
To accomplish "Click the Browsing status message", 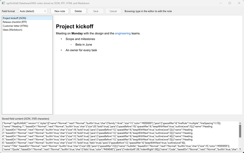I will point(148,11).
